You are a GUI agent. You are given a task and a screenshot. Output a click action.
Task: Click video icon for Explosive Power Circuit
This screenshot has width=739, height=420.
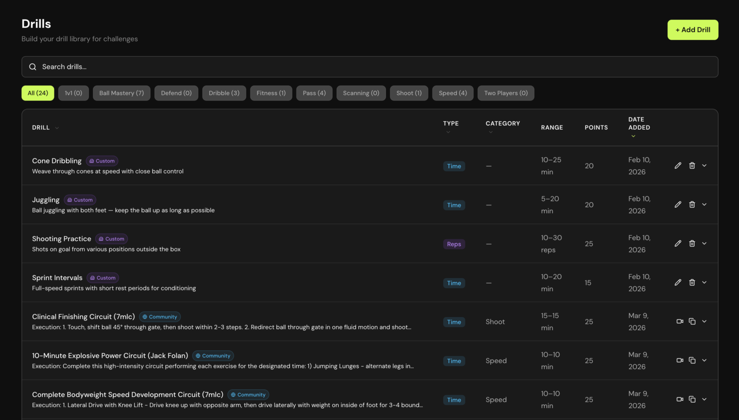pos(680,360)
